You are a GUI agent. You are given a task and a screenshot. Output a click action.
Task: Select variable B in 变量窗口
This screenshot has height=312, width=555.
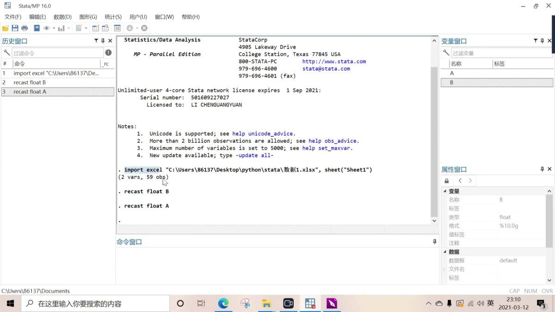point(497,82)
